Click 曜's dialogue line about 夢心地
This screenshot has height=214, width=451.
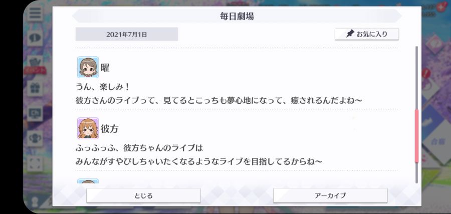pyautogui.click(x=218, y=100)
